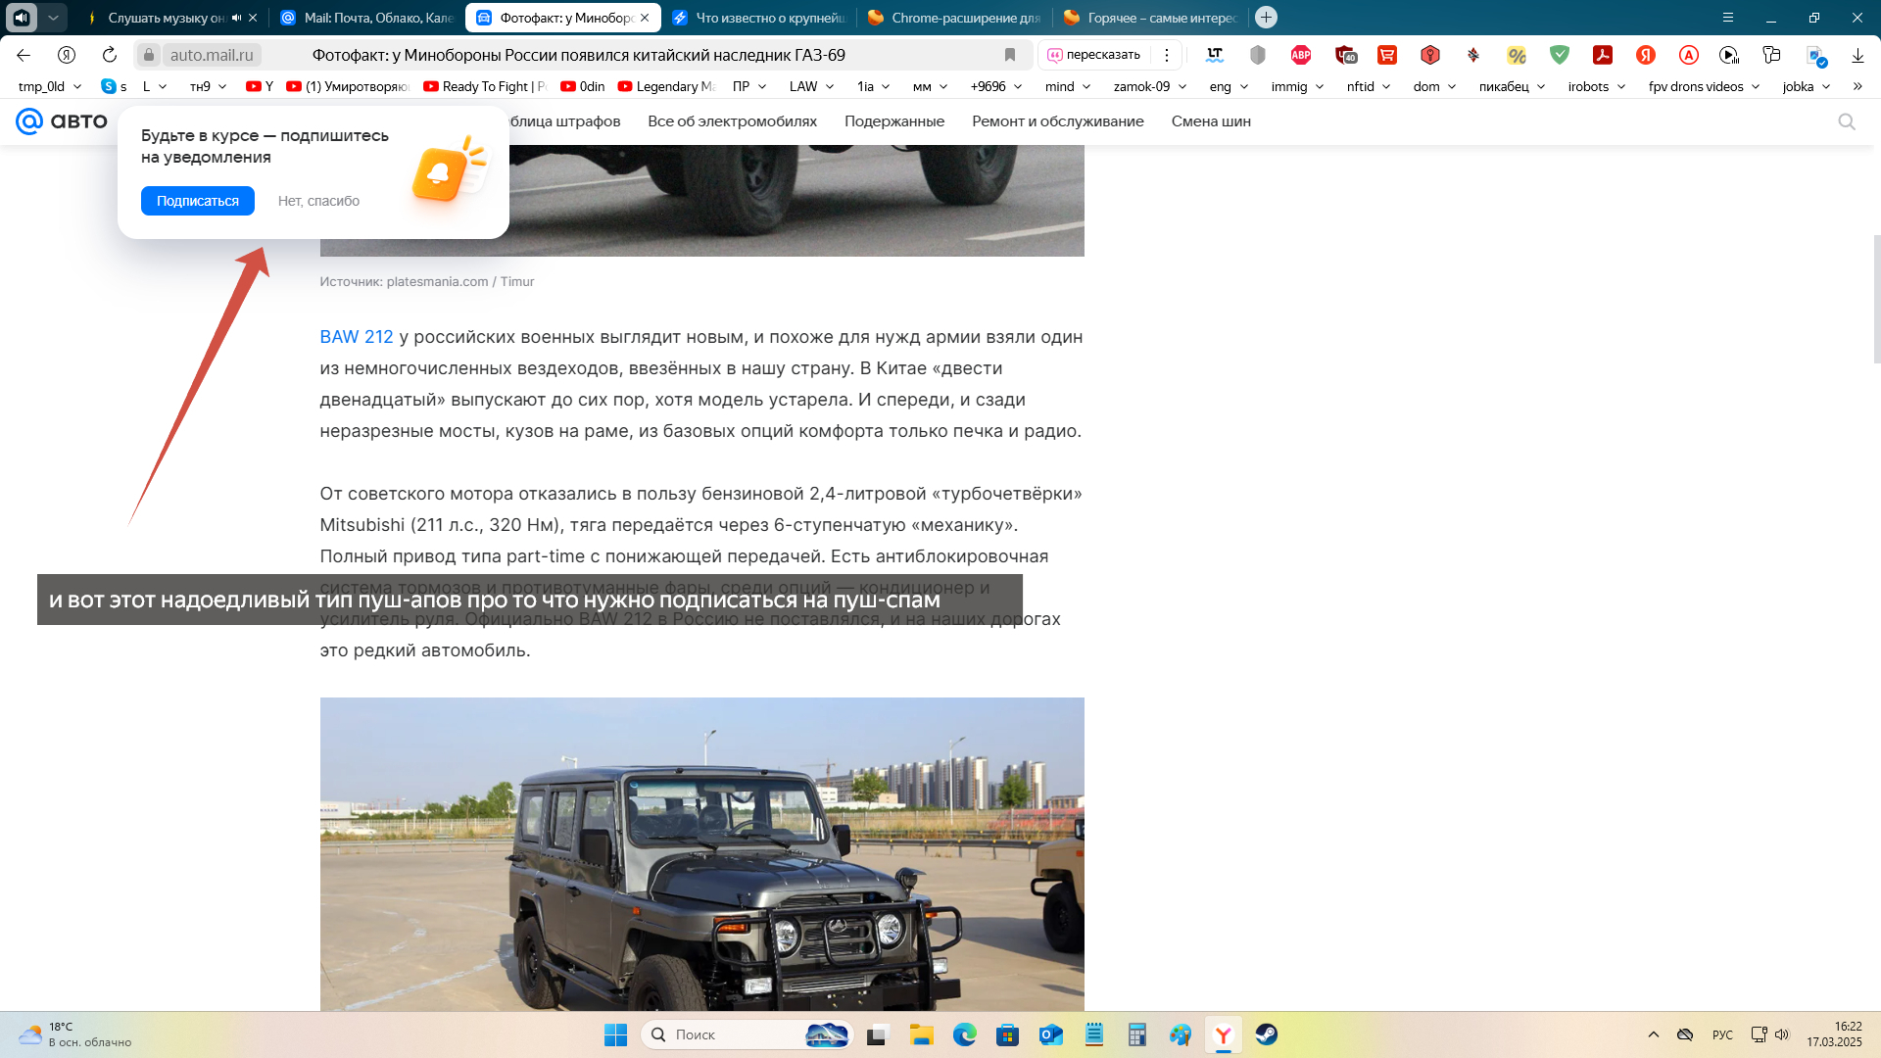
Task: Toggle the РУС keyboard language indicator
Action: click(x=1722, y=1034)
